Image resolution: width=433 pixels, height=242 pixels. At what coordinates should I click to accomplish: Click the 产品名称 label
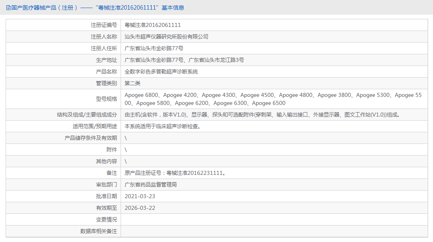[106, 72]
